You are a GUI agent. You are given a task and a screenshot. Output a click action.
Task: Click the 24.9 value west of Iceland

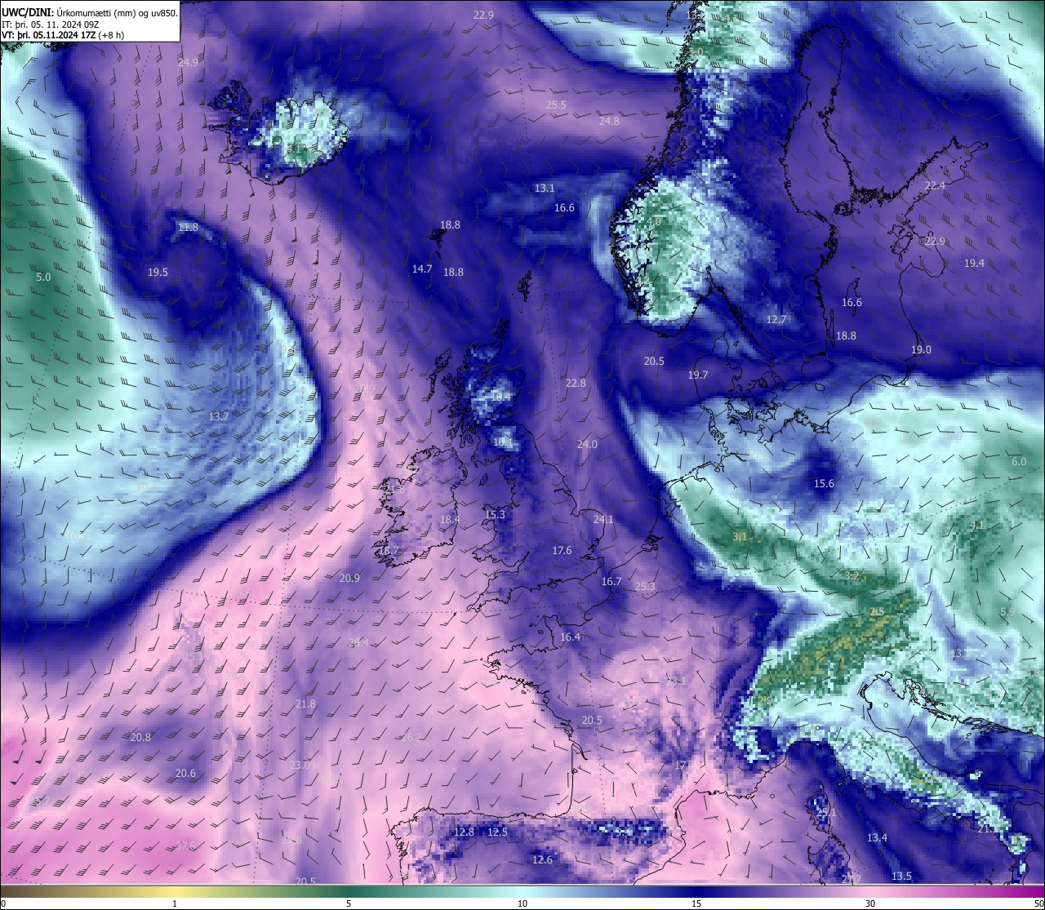[x=188, y=62]
